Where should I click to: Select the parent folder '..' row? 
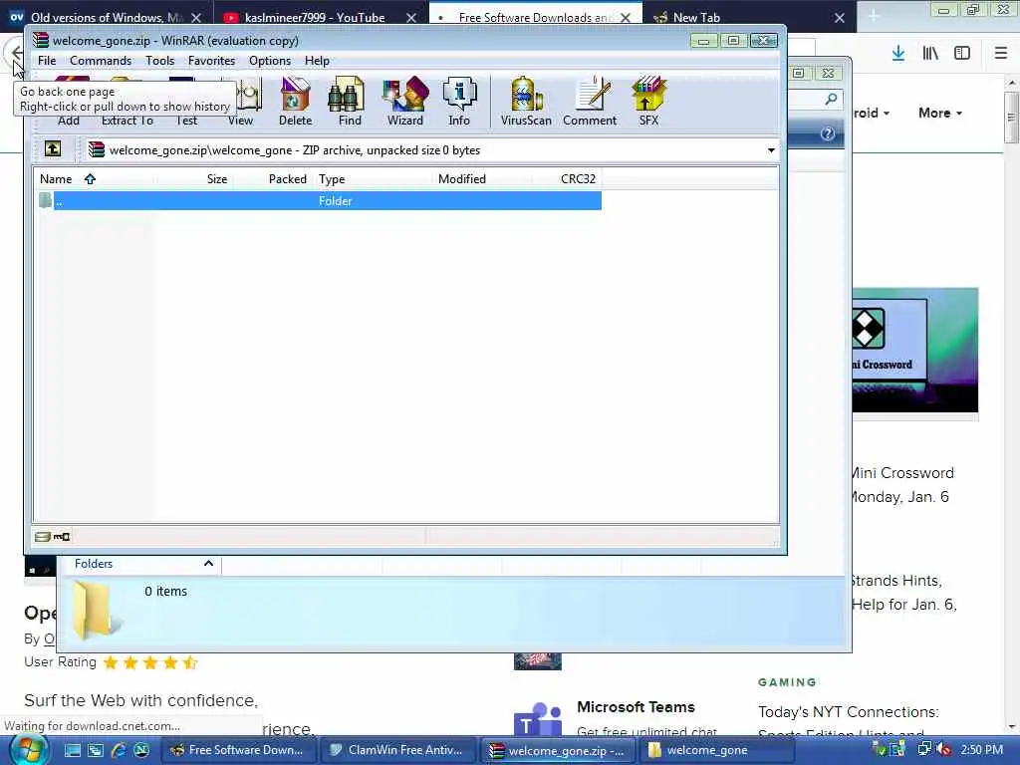click(319, 201)
